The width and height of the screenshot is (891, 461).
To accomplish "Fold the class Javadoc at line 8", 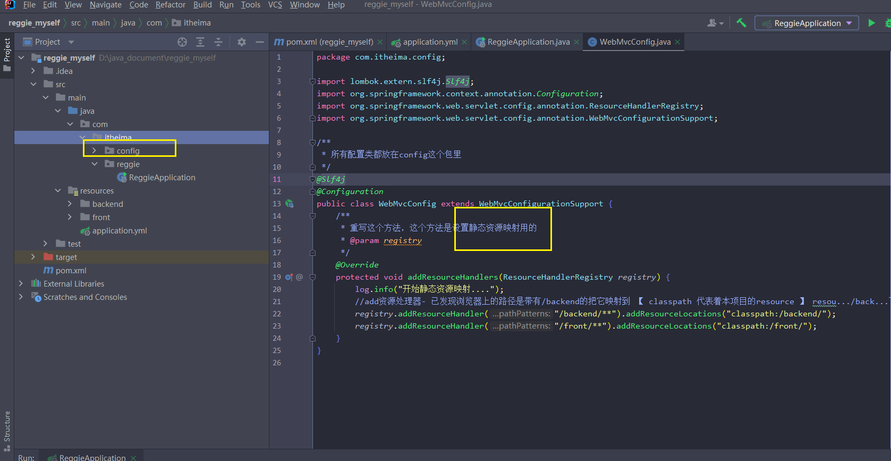I will (312, 143).
